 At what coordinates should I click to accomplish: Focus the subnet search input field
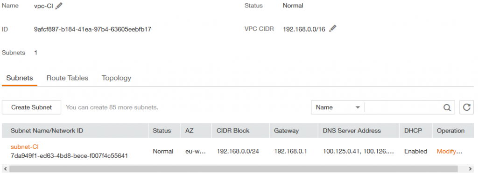404,107
